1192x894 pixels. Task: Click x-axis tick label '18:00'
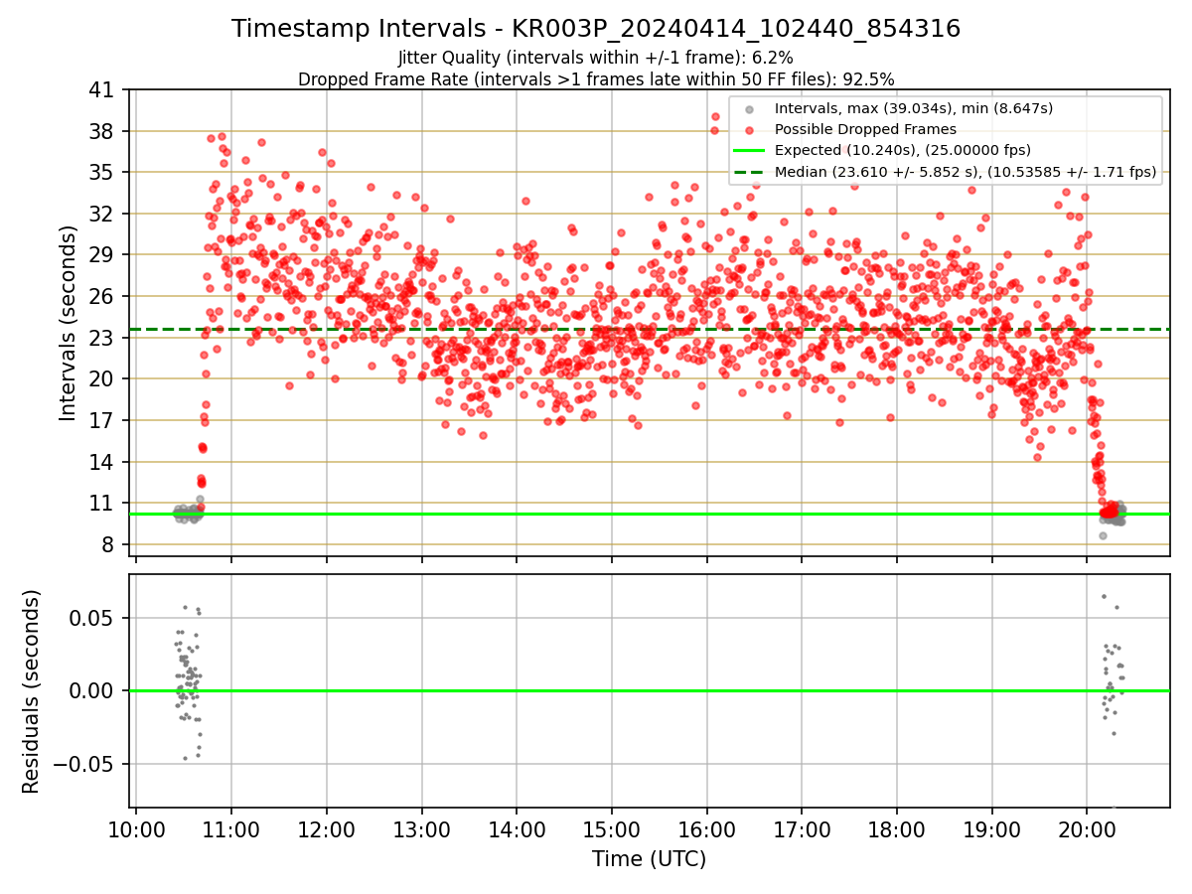pos(897,828)
